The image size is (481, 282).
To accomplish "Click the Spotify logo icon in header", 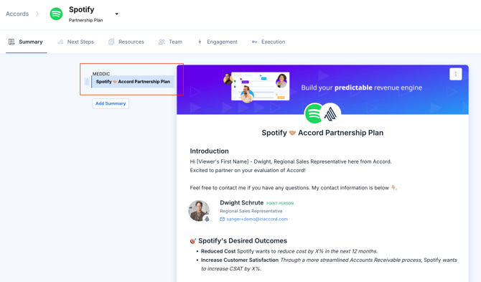I will coord(56,14).
